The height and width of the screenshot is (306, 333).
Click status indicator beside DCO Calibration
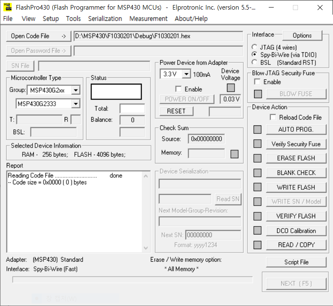pyautogui.click(x=257, y=230)
